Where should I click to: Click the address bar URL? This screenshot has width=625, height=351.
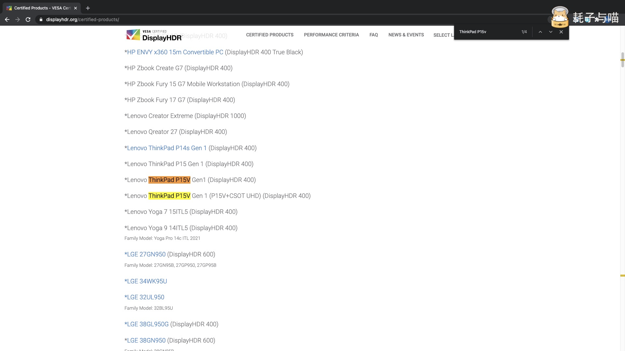(83, 19)
